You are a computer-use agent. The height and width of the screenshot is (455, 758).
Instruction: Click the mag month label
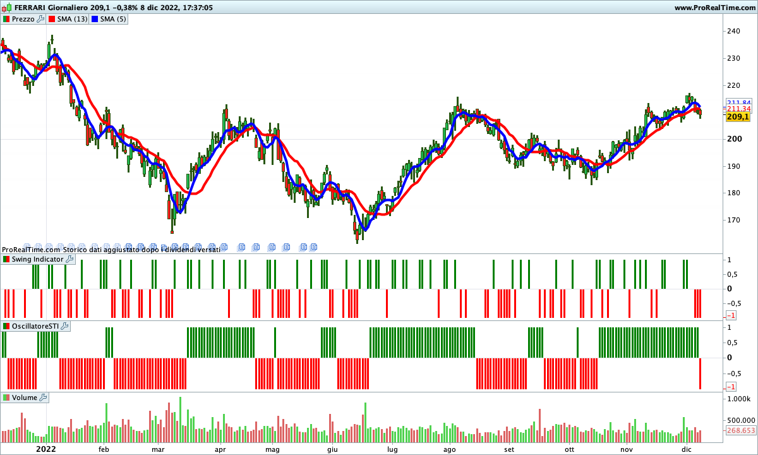coord(272,449)
